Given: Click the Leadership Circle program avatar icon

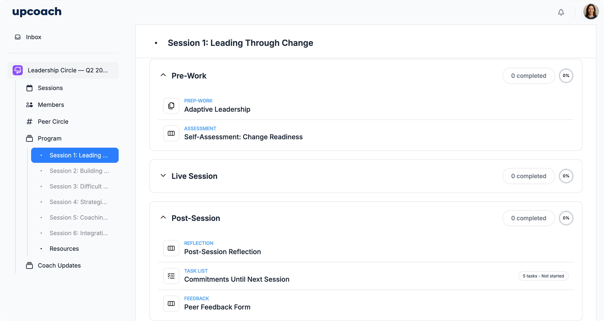Looking at the screenshot, I should (x=18, y=70).
